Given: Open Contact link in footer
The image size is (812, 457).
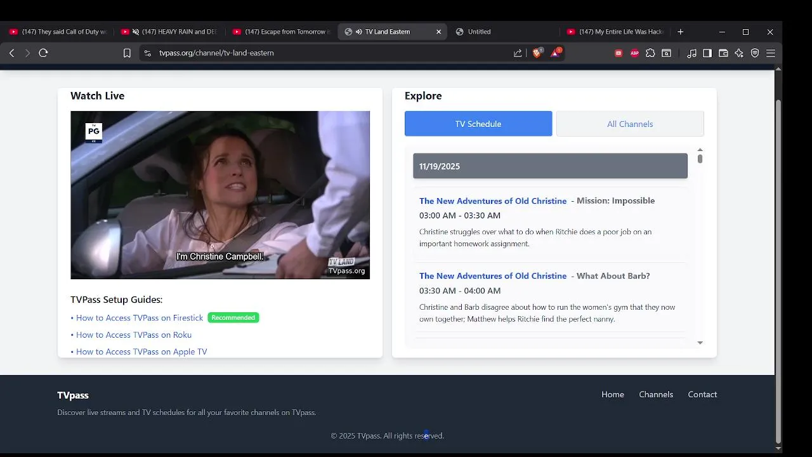Looking at the screenshot, I should (x=702, y=395).
